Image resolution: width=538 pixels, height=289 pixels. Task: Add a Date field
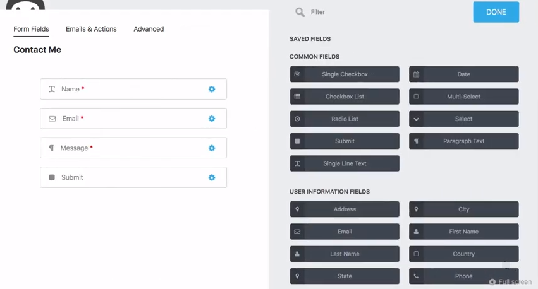pyautogui.click(x=463, y=74)
